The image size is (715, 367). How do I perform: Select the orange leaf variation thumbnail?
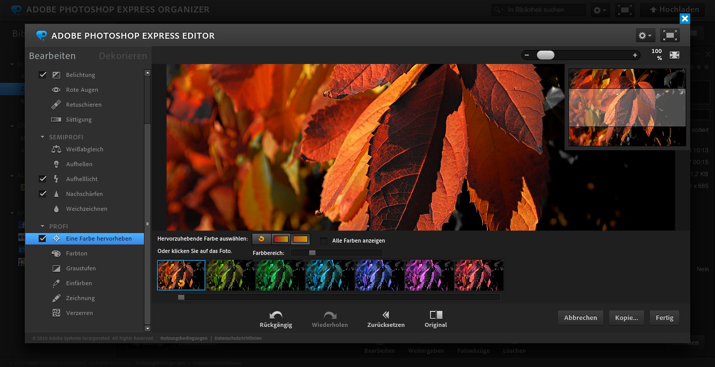(181, 275)
